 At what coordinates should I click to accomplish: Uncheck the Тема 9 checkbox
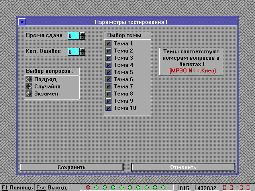108,101
